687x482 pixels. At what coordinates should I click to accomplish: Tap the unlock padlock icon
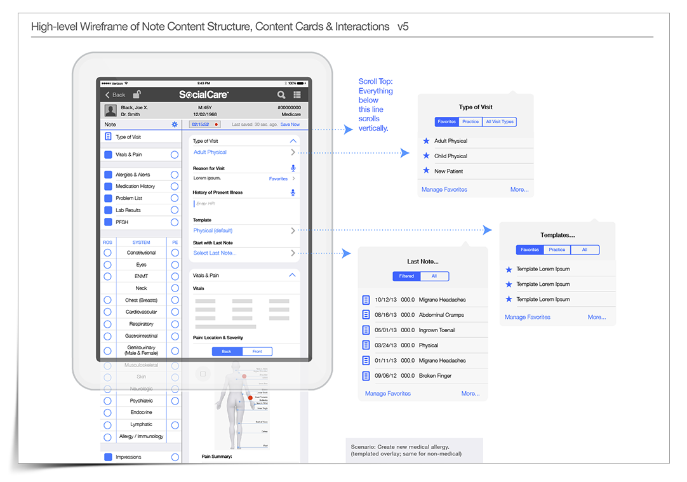pos(137,94)
